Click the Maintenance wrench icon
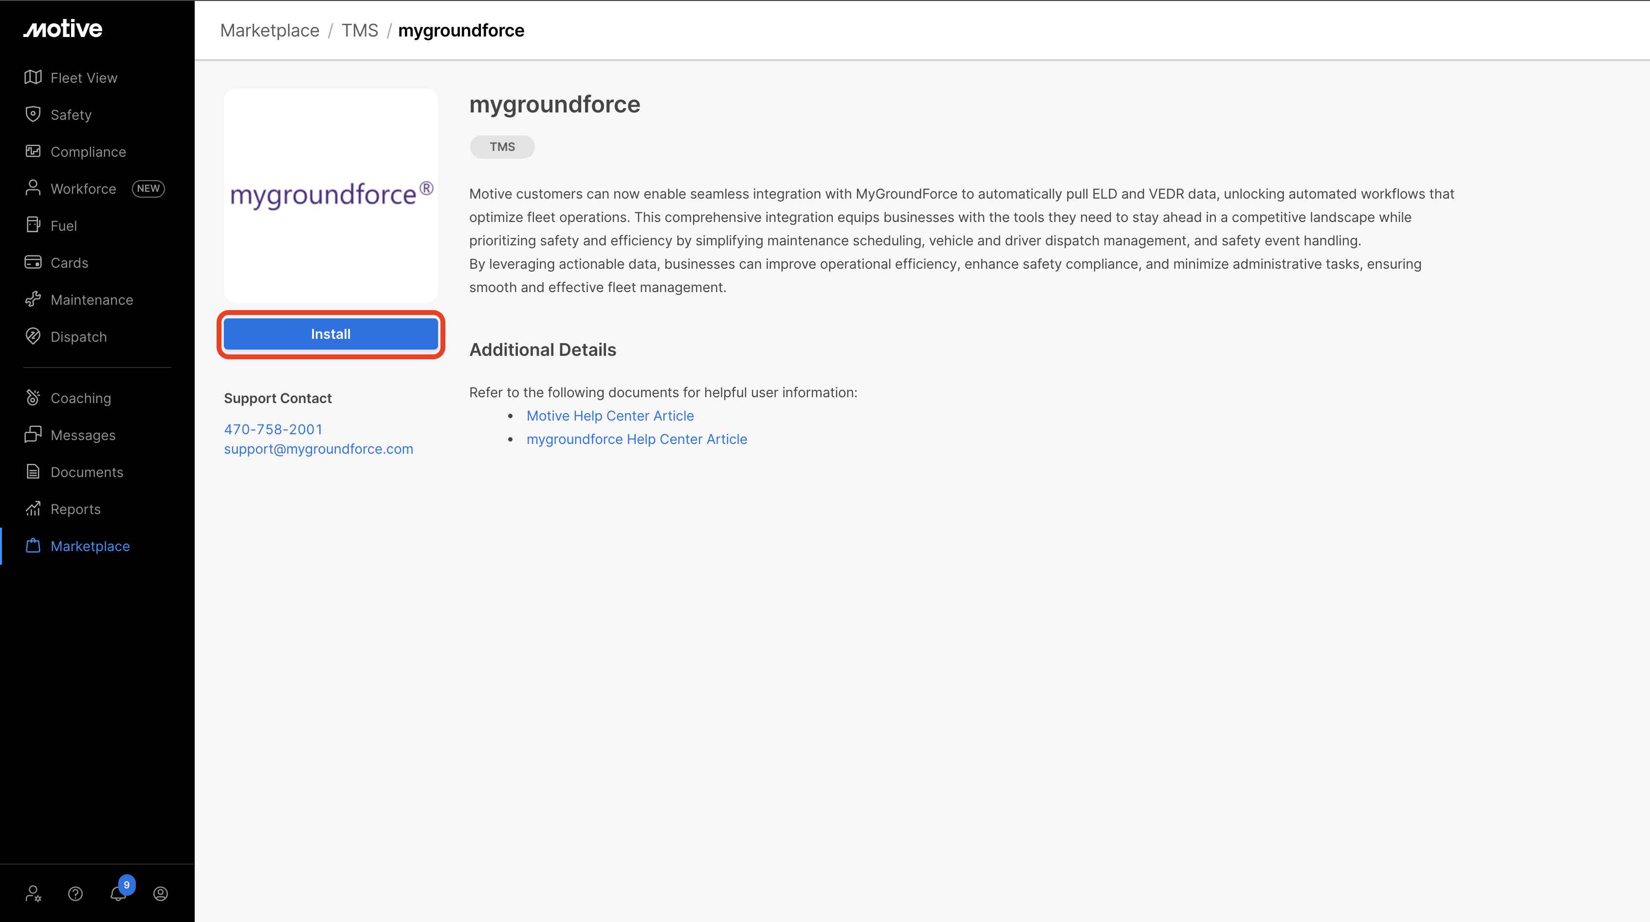Image resolution: width=1650 pixels, height=922 pixels. 33,299
